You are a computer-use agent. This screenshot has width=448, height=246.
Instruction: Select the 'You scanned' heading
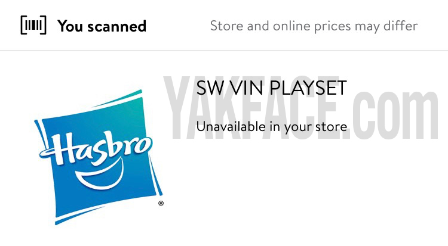(102, 26)
